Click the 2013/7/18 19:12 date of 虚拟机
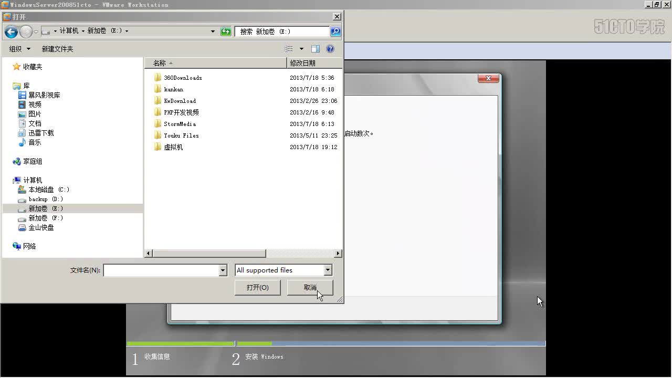 [313, 147]
